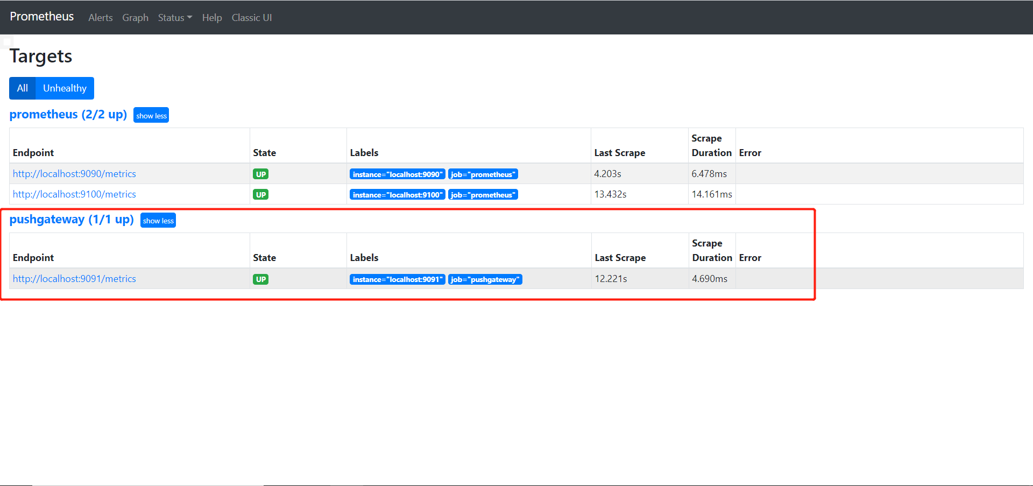Click Scrape Duration header in pushgateway table
This screenshot has width=1033, height=486.
tap(712, 250)
